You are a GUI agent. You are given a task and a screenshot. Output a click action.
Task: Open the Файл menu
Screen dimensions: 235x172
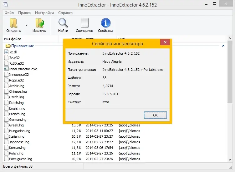coord(9,13)
